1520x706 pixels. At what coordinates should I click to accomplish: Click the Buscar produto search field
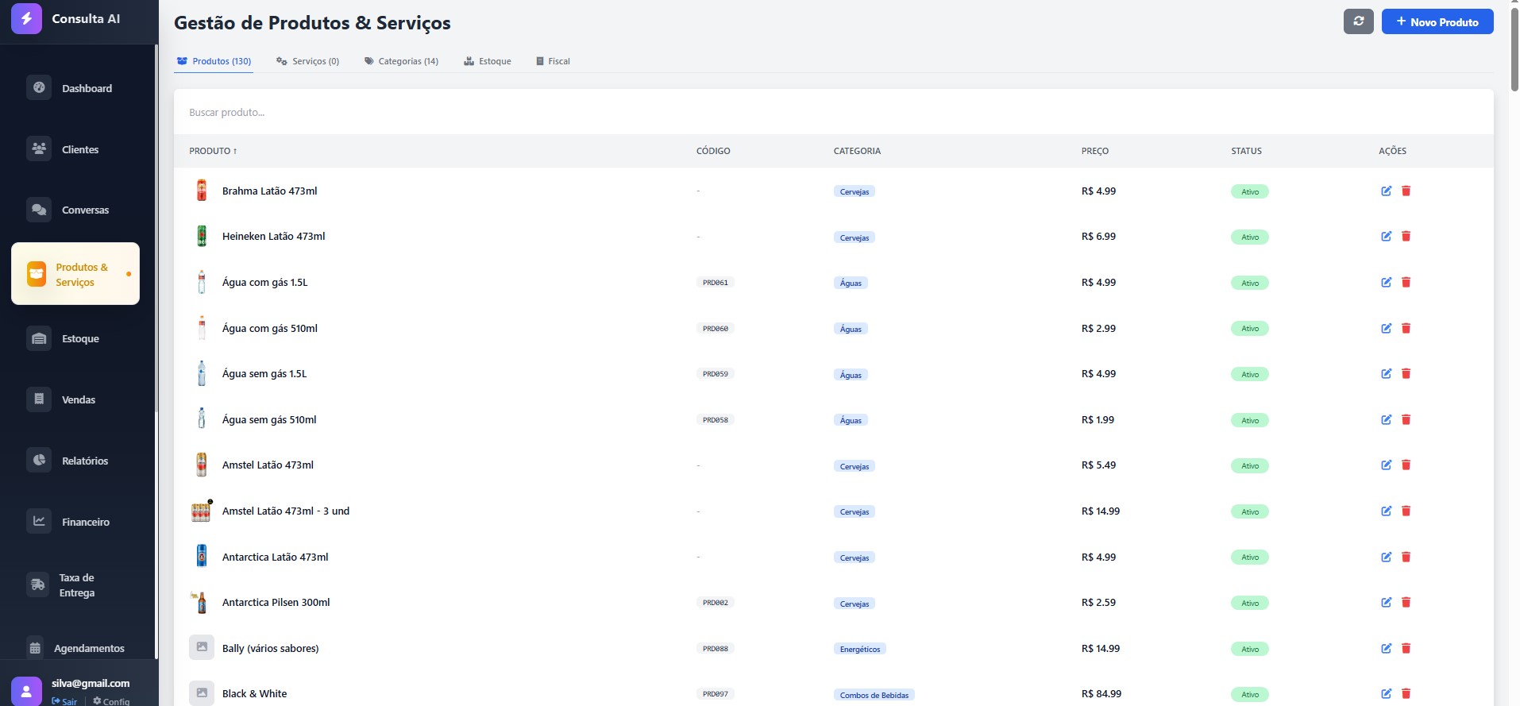coord(832,113)
